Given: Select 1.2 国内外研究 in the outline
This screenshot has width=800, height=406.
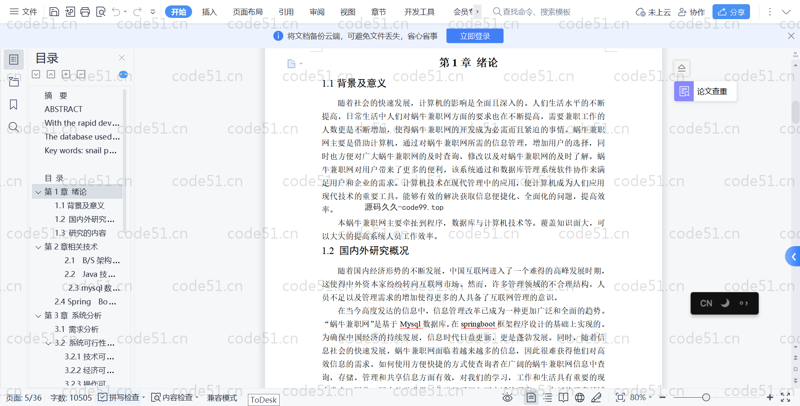Looking at the screenshot, I should 85,219.
